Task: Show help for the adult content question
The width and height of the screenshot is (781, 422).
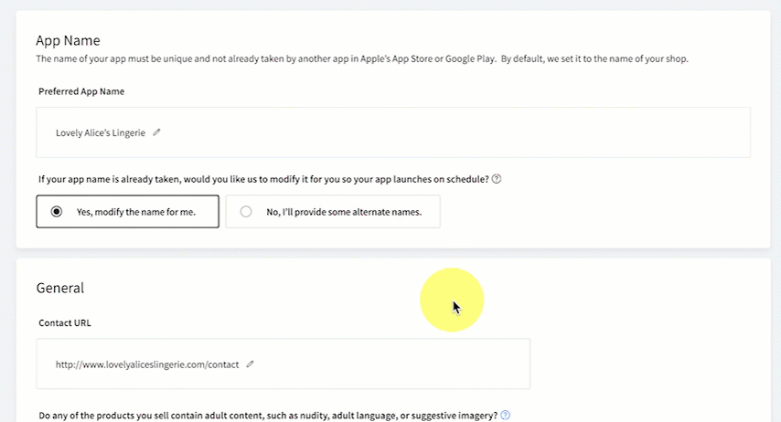Action: tap(506, 415)
